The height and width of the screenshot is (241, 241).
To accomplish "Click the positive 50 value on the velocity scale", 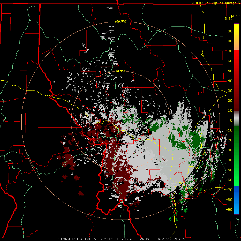I will pos(230,71).
